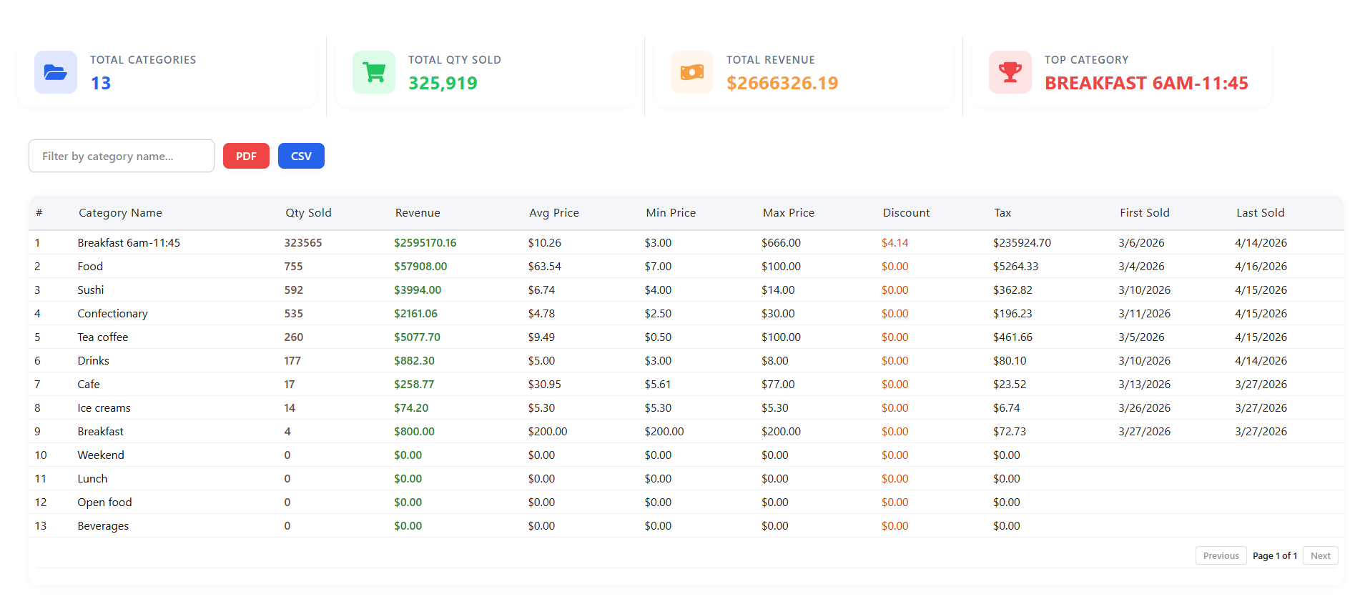
Task: Select the Drinks category name
Action: 93,360
